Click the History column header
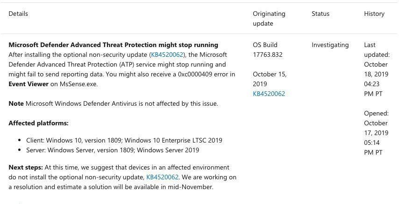 click(374, 14)
